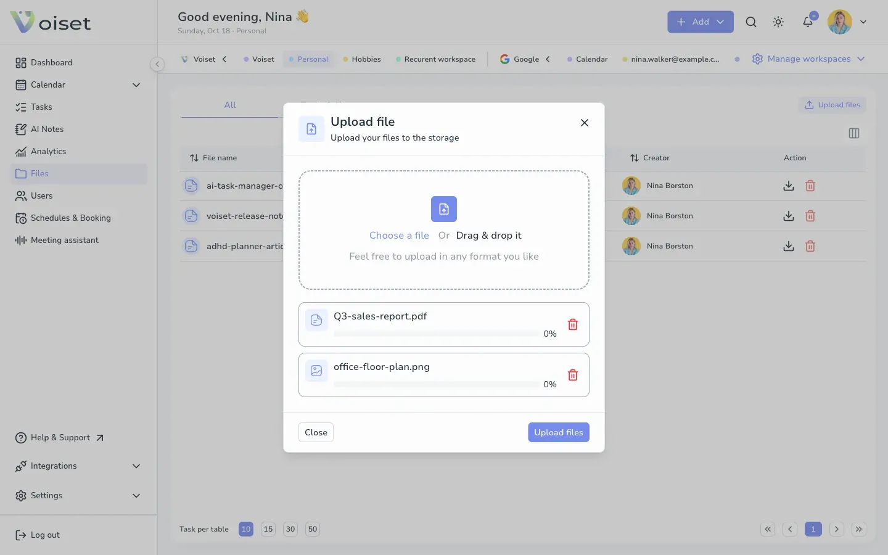Download the ai-task-manager file
This screenshot has width=888, height=555.
point(789,186)
